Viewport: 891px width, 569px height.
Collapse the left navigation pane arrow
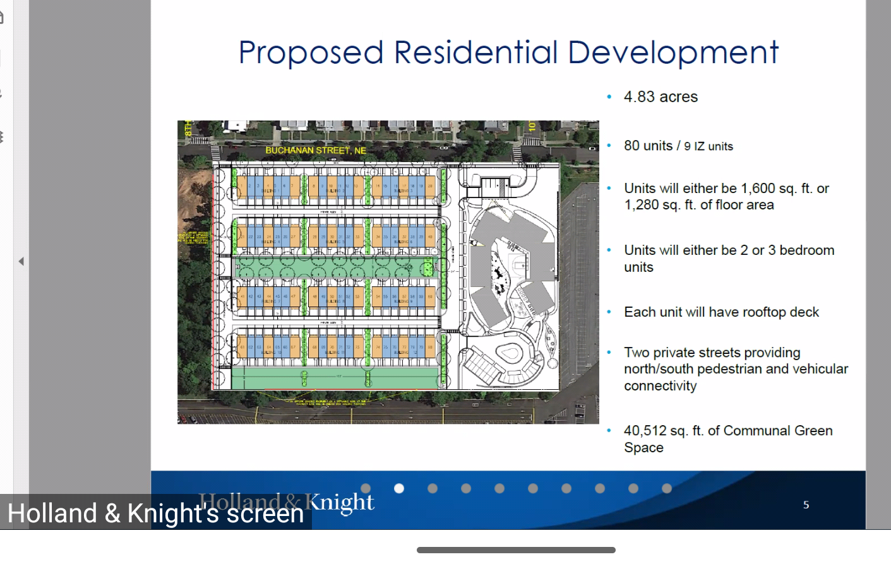click(21, 261)
